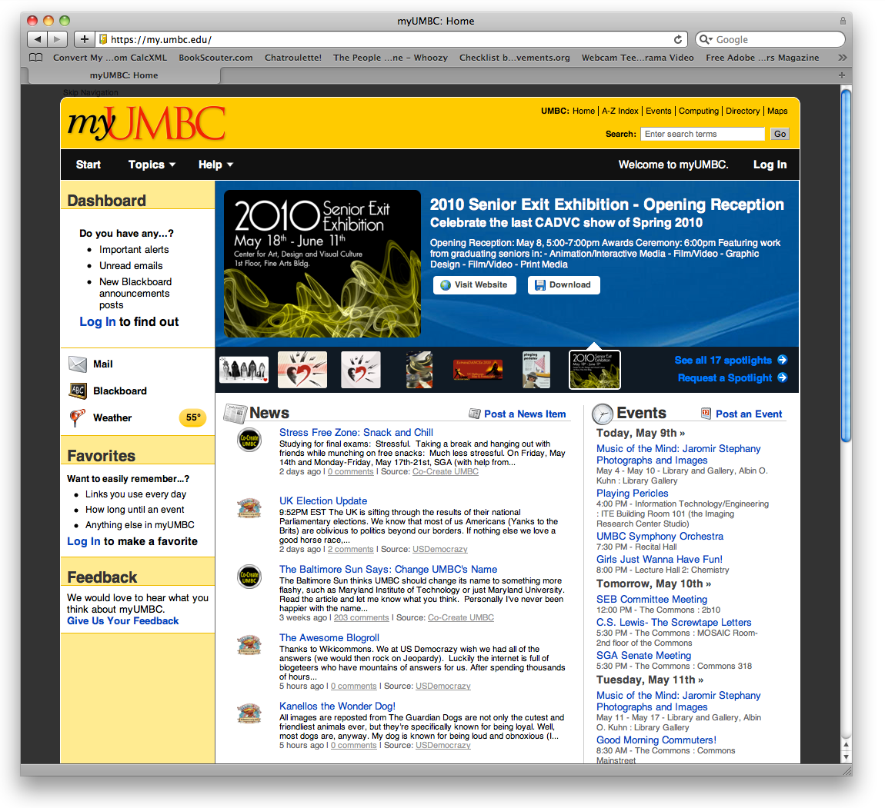Image resolution: width=885 pixels, height=808 pixels.
Task: Open the A-Z Index link
Action: click(619, 111)
